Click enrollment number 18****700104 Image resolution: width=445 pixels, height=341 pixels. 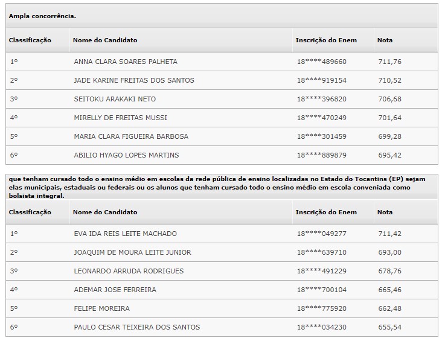[x=322, y=290]
